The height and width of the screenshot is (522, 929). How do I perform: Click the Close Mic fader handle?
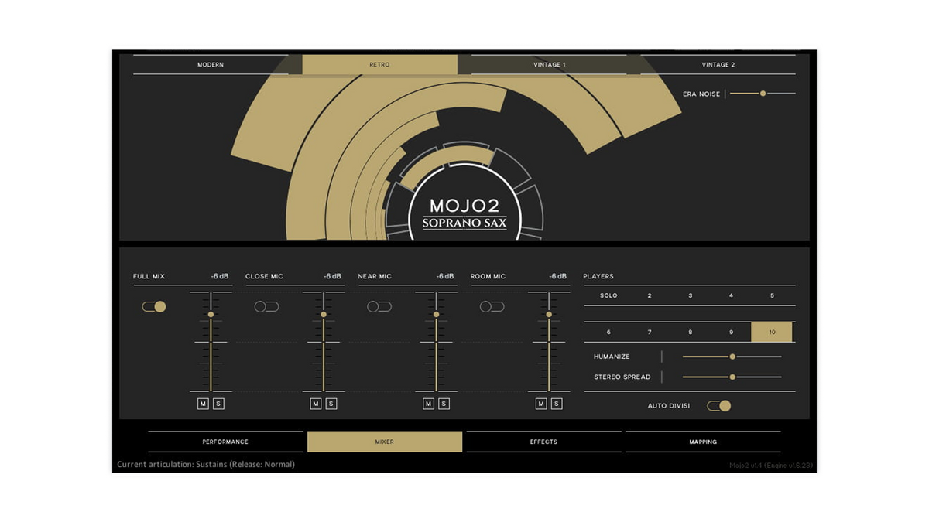pyautogui.click(x=324, y=315)
